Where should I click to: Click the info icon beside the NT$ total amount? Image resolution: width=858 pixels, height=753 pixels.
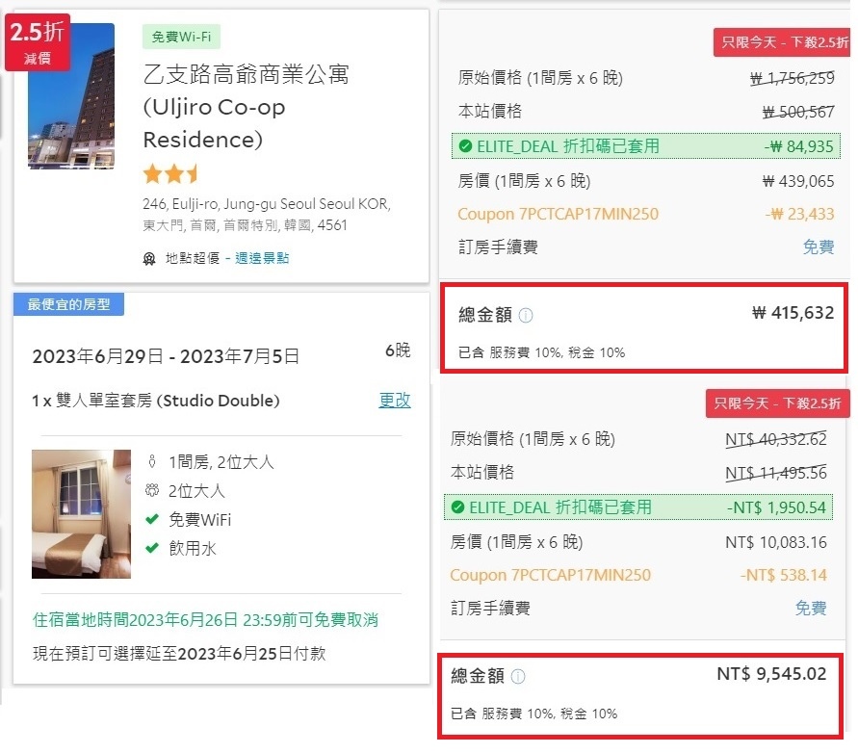coord(518,677)
